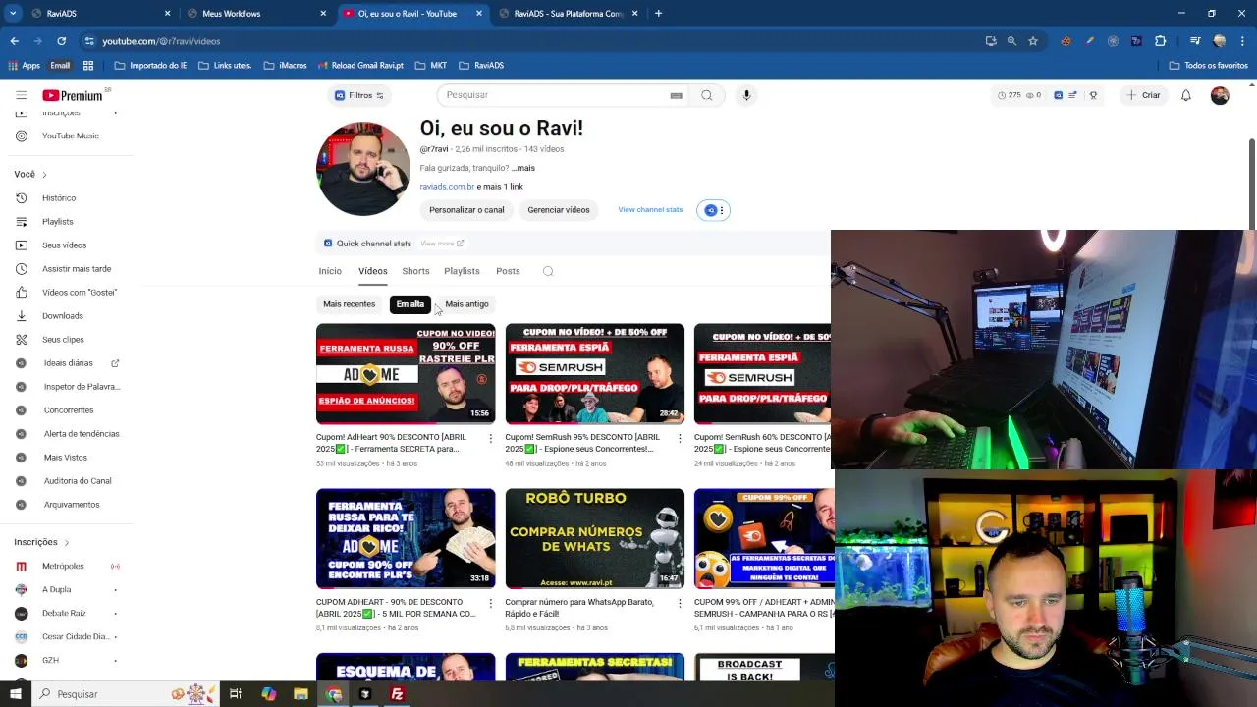1257x707 pixels.
Task: Reload the page in Chrome
Action: [61, 41]
